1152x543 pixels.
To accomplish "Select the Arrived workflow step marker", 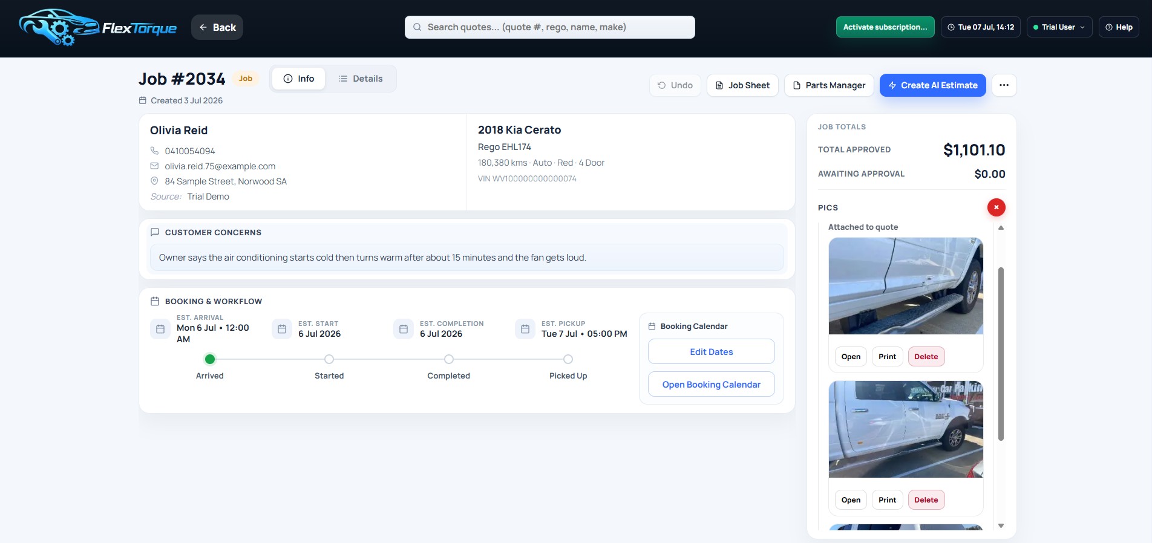I will point(210,359).
